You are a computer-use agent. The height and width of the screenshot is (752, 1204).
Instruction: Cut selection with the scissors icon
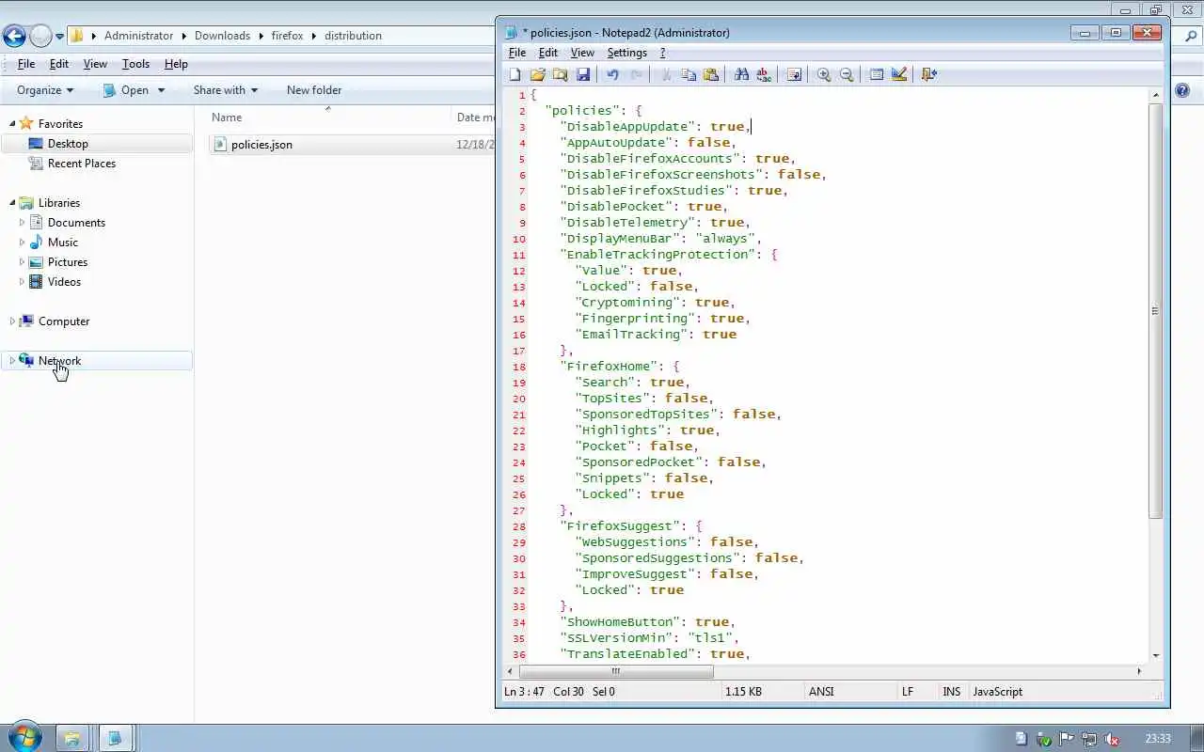coord(665,74)
